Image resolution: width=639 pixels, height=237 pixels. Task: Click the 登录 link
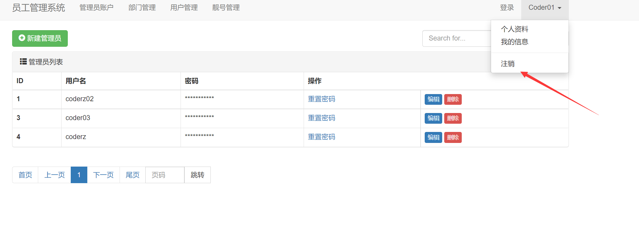click(507, 8)
